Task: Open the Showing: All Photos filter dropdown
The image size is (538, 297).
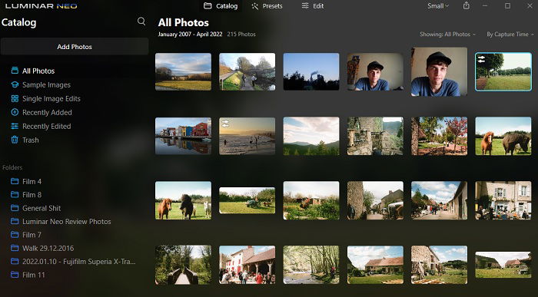Action: 448,35
